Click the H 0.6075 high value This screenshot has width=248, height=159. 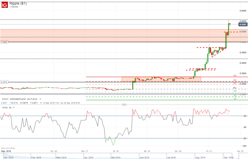(24, 103)
